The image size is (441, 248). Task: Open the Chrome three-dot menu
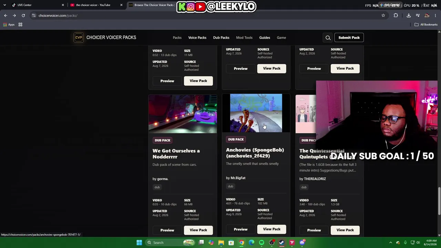[x=435, y=15]
